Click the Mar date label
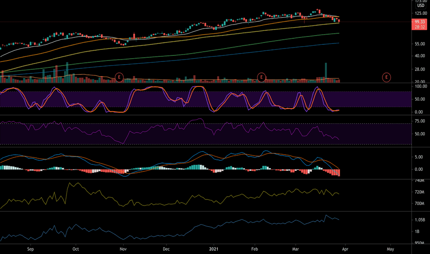The width and height of the screenshot is (430, 254). coord(295,249)
